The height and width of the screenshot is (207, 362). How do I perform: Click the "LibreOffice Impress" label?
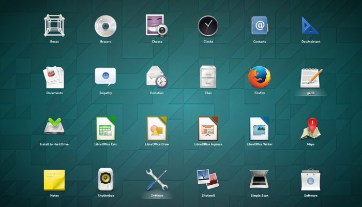[208, 144]
